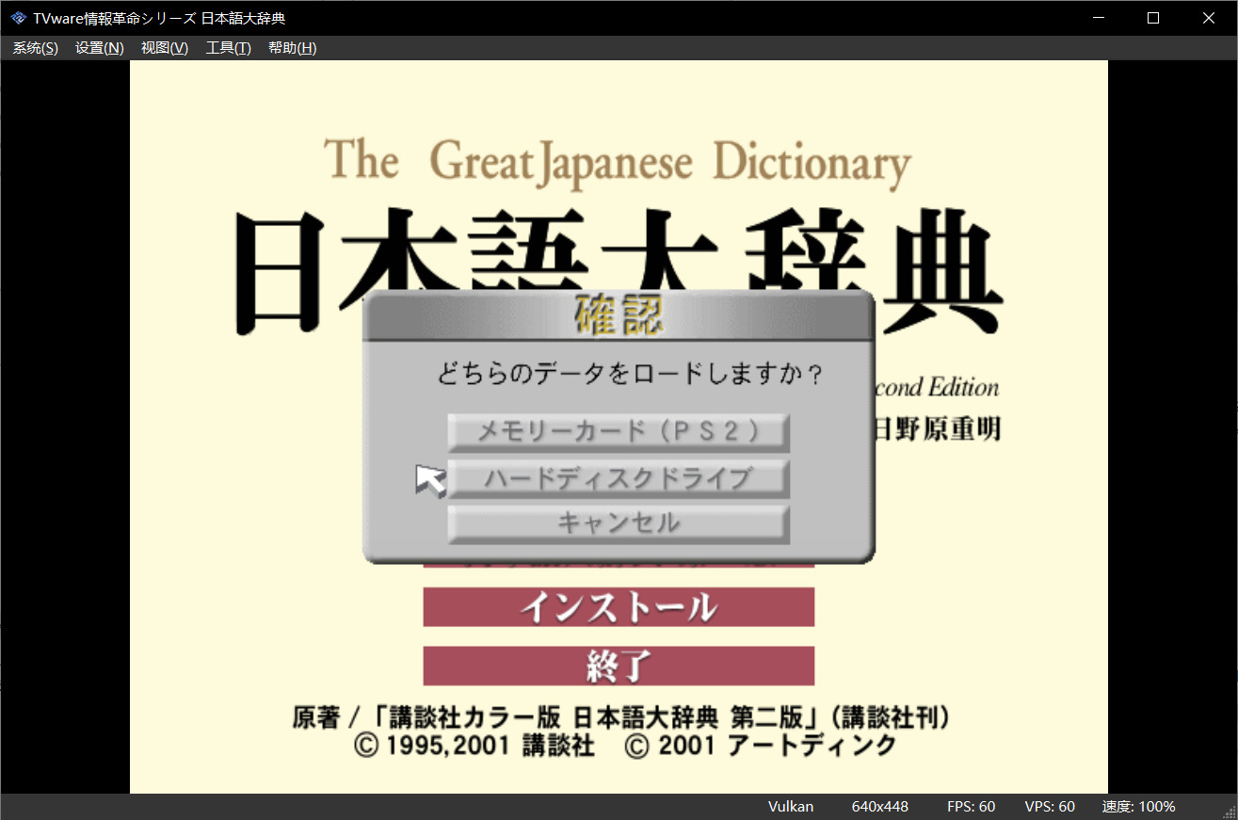Click the 速度: 100% speed indicator

tap(1138, 807)
